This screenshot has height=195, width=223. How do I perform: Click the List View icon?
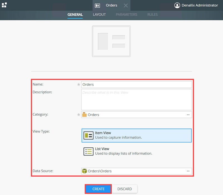(x=88, y=152)
